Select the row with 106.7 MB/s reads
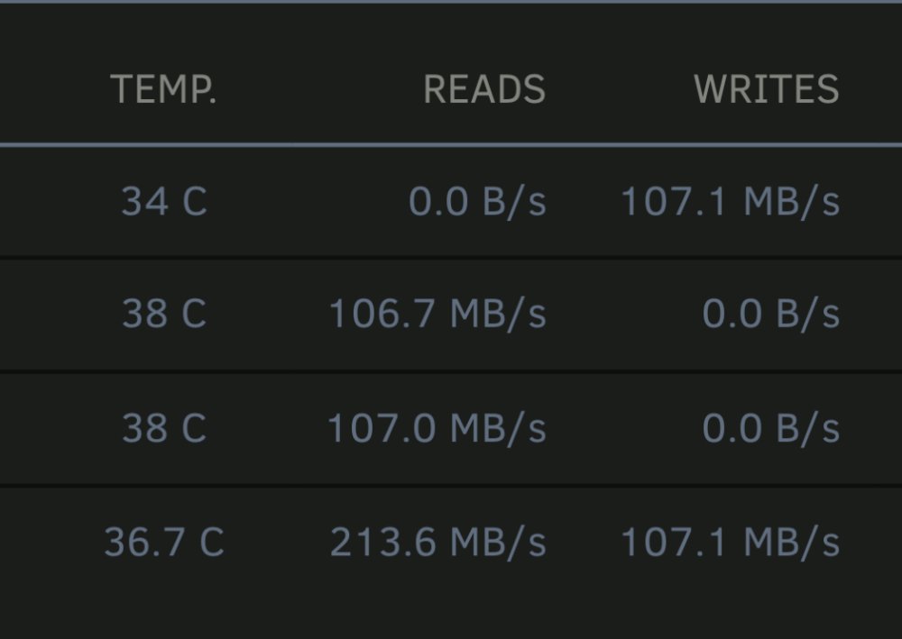The width and height of the screenshot is (902, 639). tap(451, 315)
